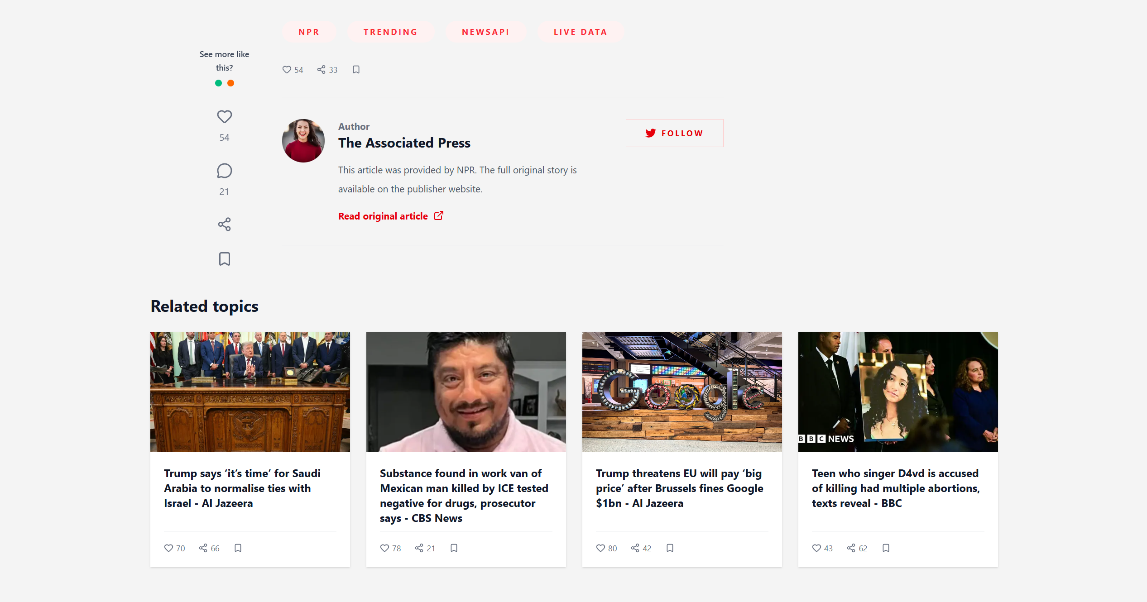The width and height of the screenshot is (1147, 602).
Task: Share the Google fine card showing 42
Action: (x=635, y=548)
